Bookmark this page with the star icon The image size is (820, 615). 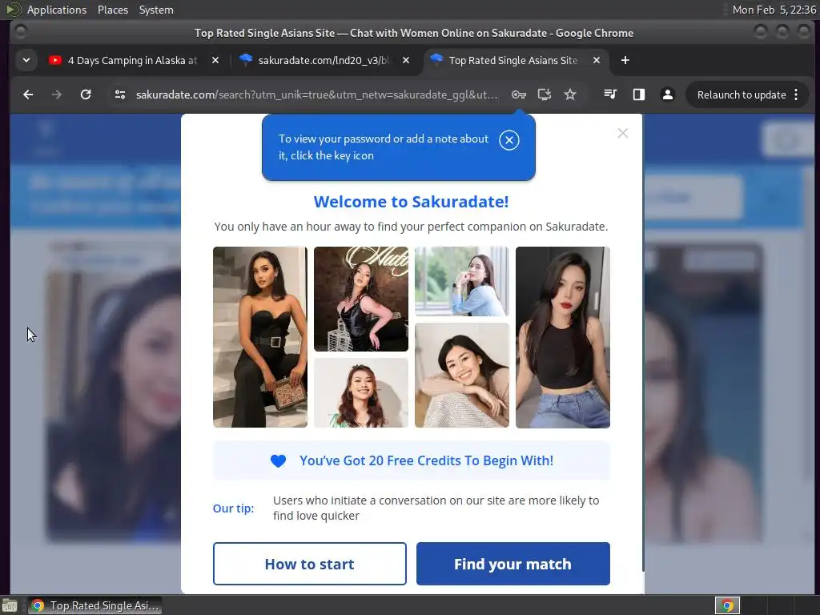click(570, 94)
